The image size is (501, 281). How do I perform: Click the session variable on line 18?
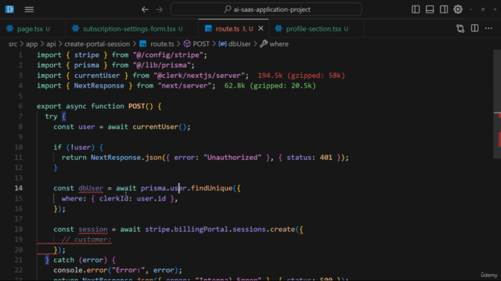coord(93,229)
